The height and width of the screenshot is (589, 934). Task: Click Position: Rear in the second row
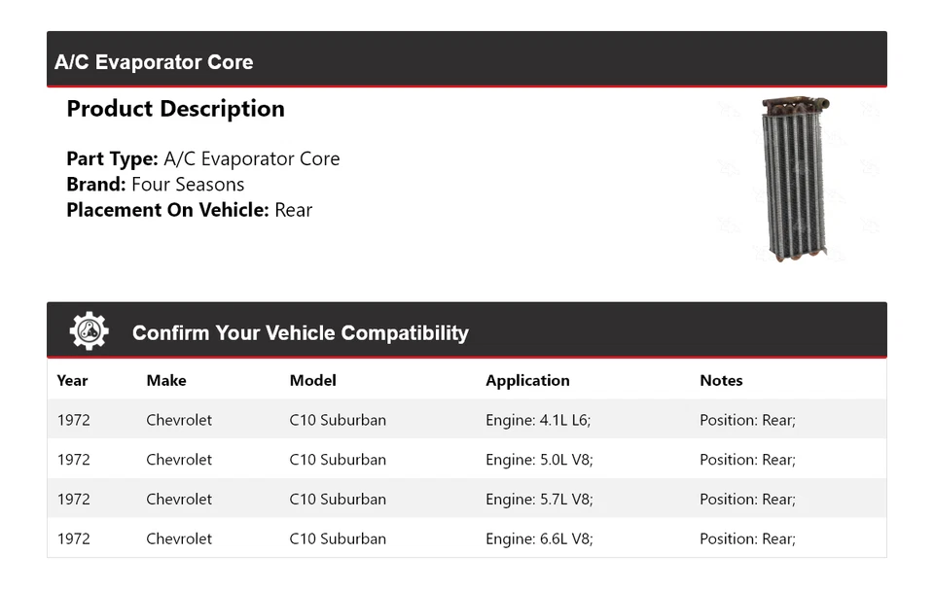point(747,460)
